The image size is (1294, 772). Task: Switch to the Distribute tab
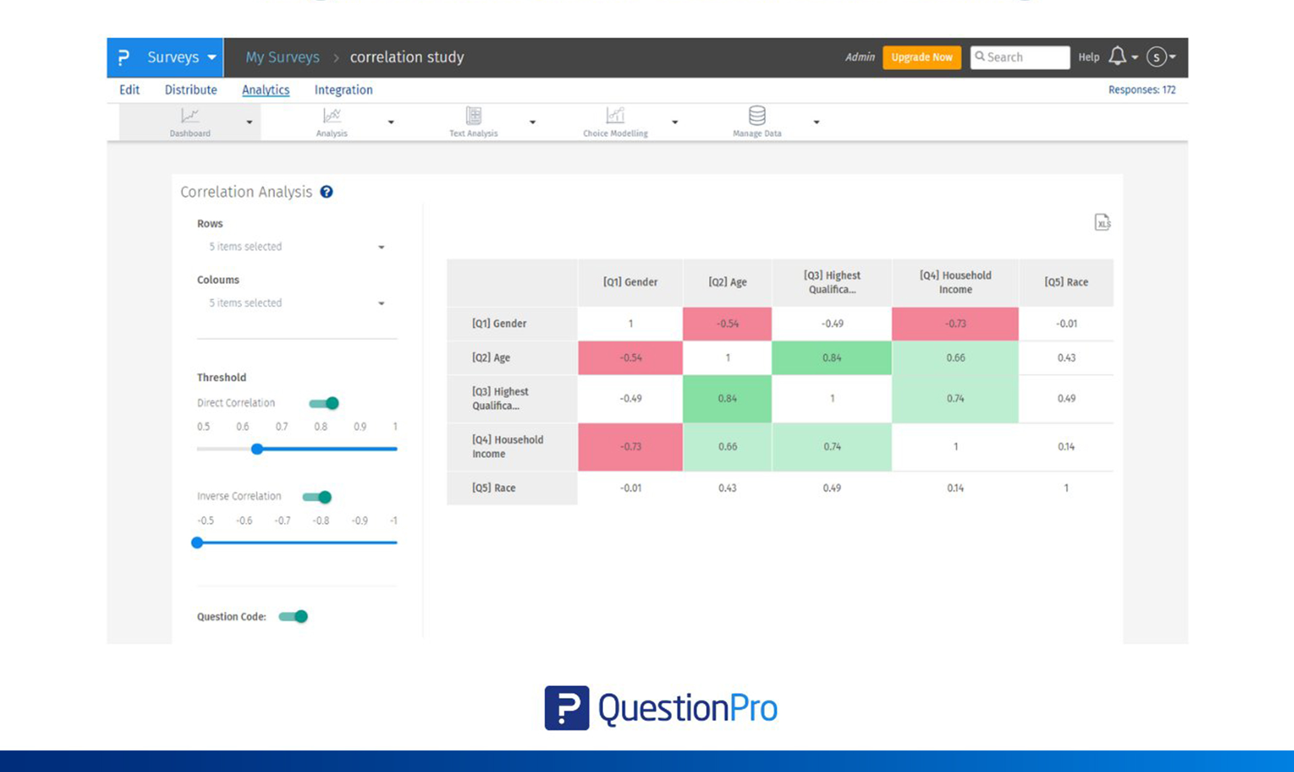coord(190,90)
